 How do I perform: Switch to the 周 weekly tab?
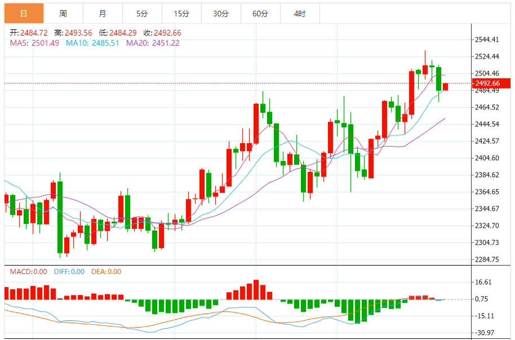(x=64, y=14)
